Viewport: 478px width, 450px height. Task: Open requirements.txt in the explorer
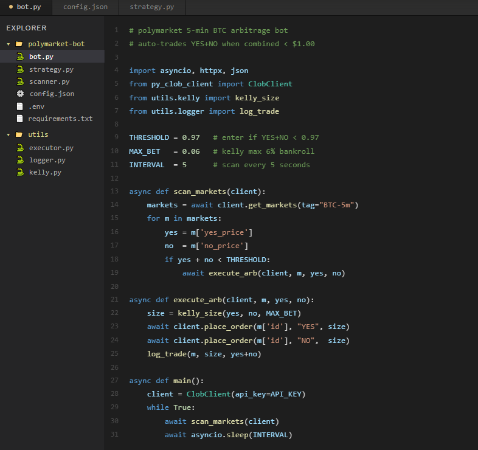60,119
